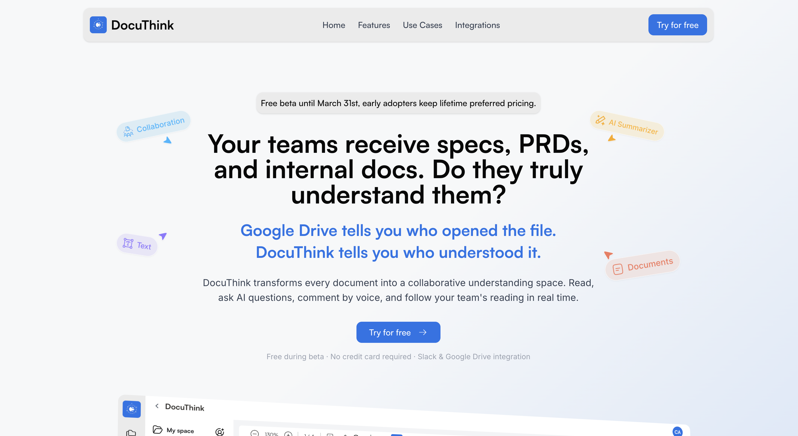Click the blue cursor arrow under Collaboration tag
Screen dimensions: 798x436
[x=168, y=140]
